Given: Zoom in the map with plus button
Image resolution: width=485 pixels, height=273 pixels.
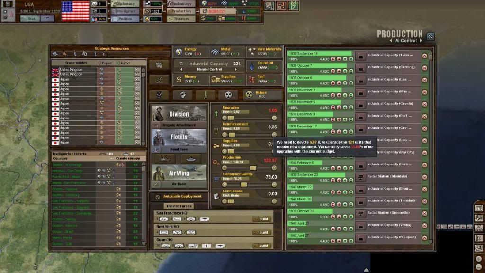Looking at the screenshot, I should (x=479, y=259).
